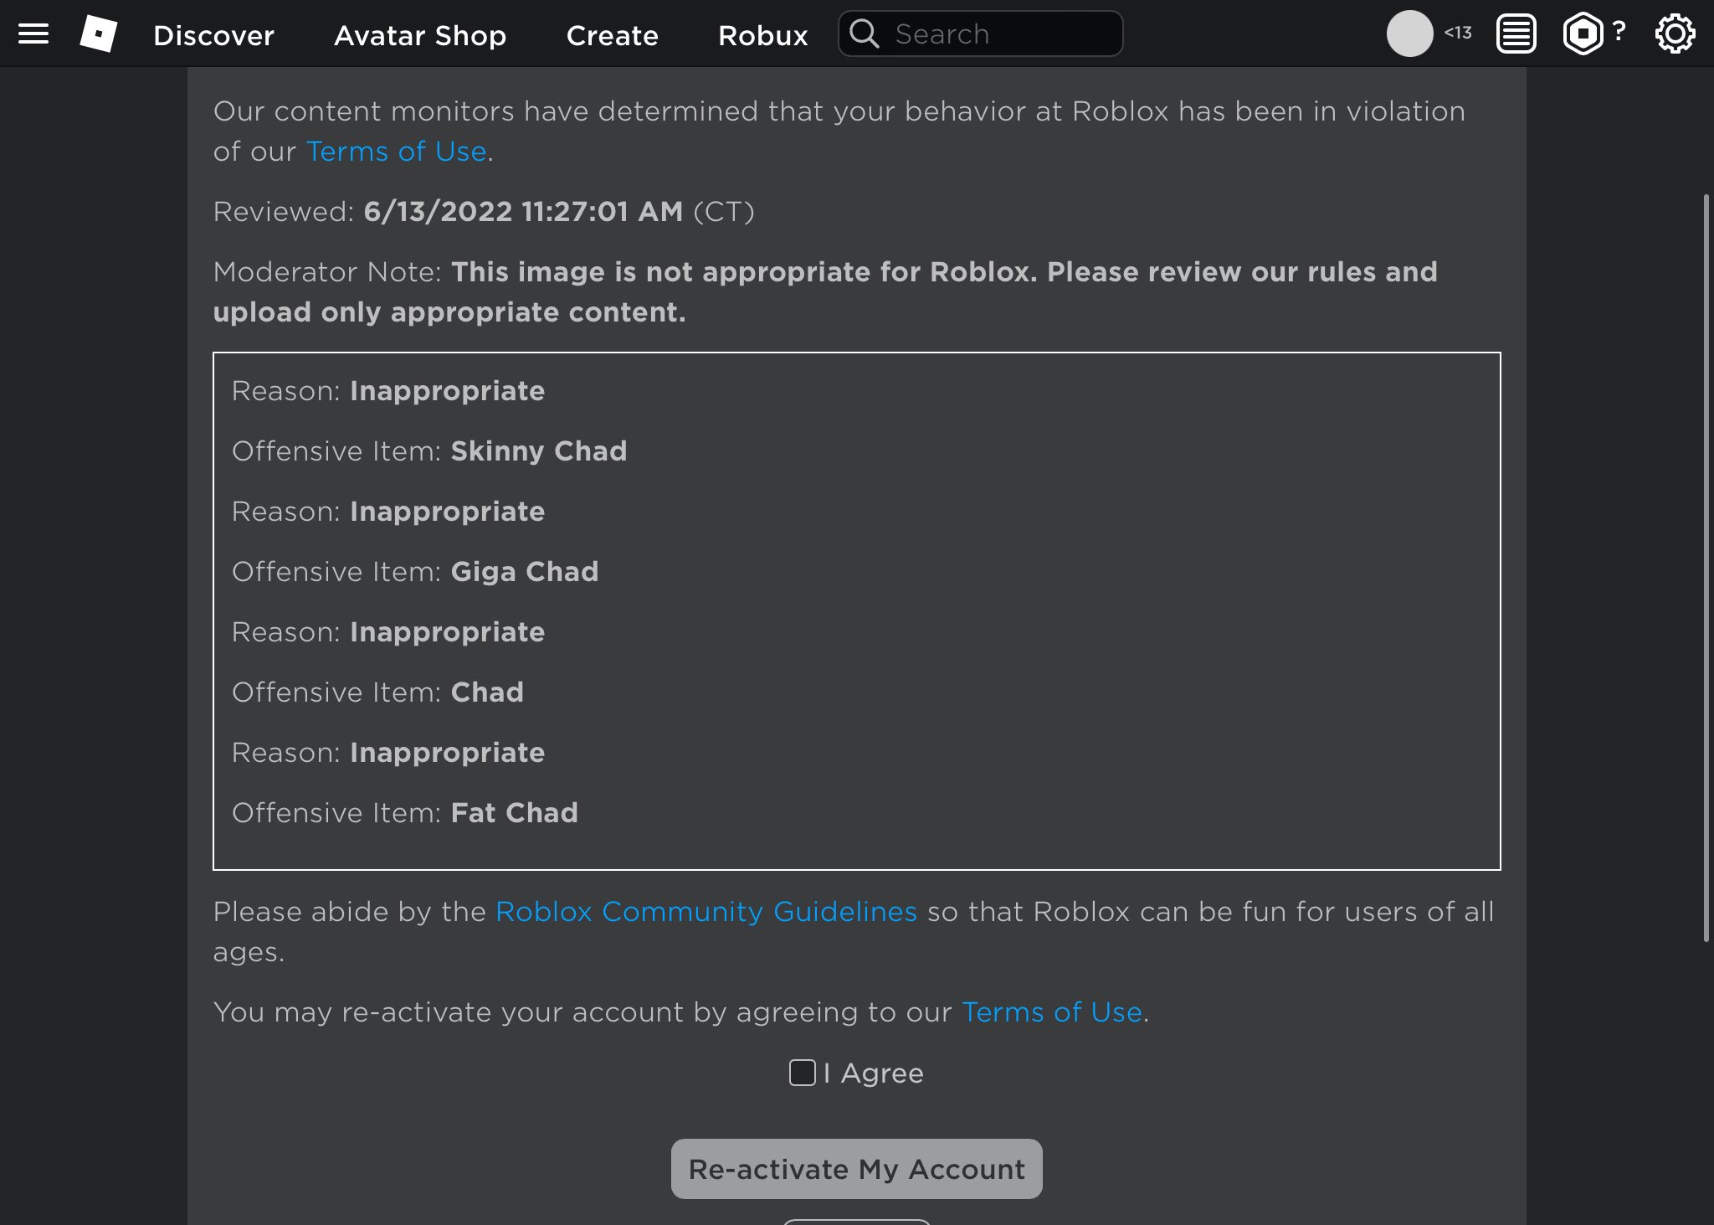Open the Robux balance hexagon icon

coord(1583,34)
